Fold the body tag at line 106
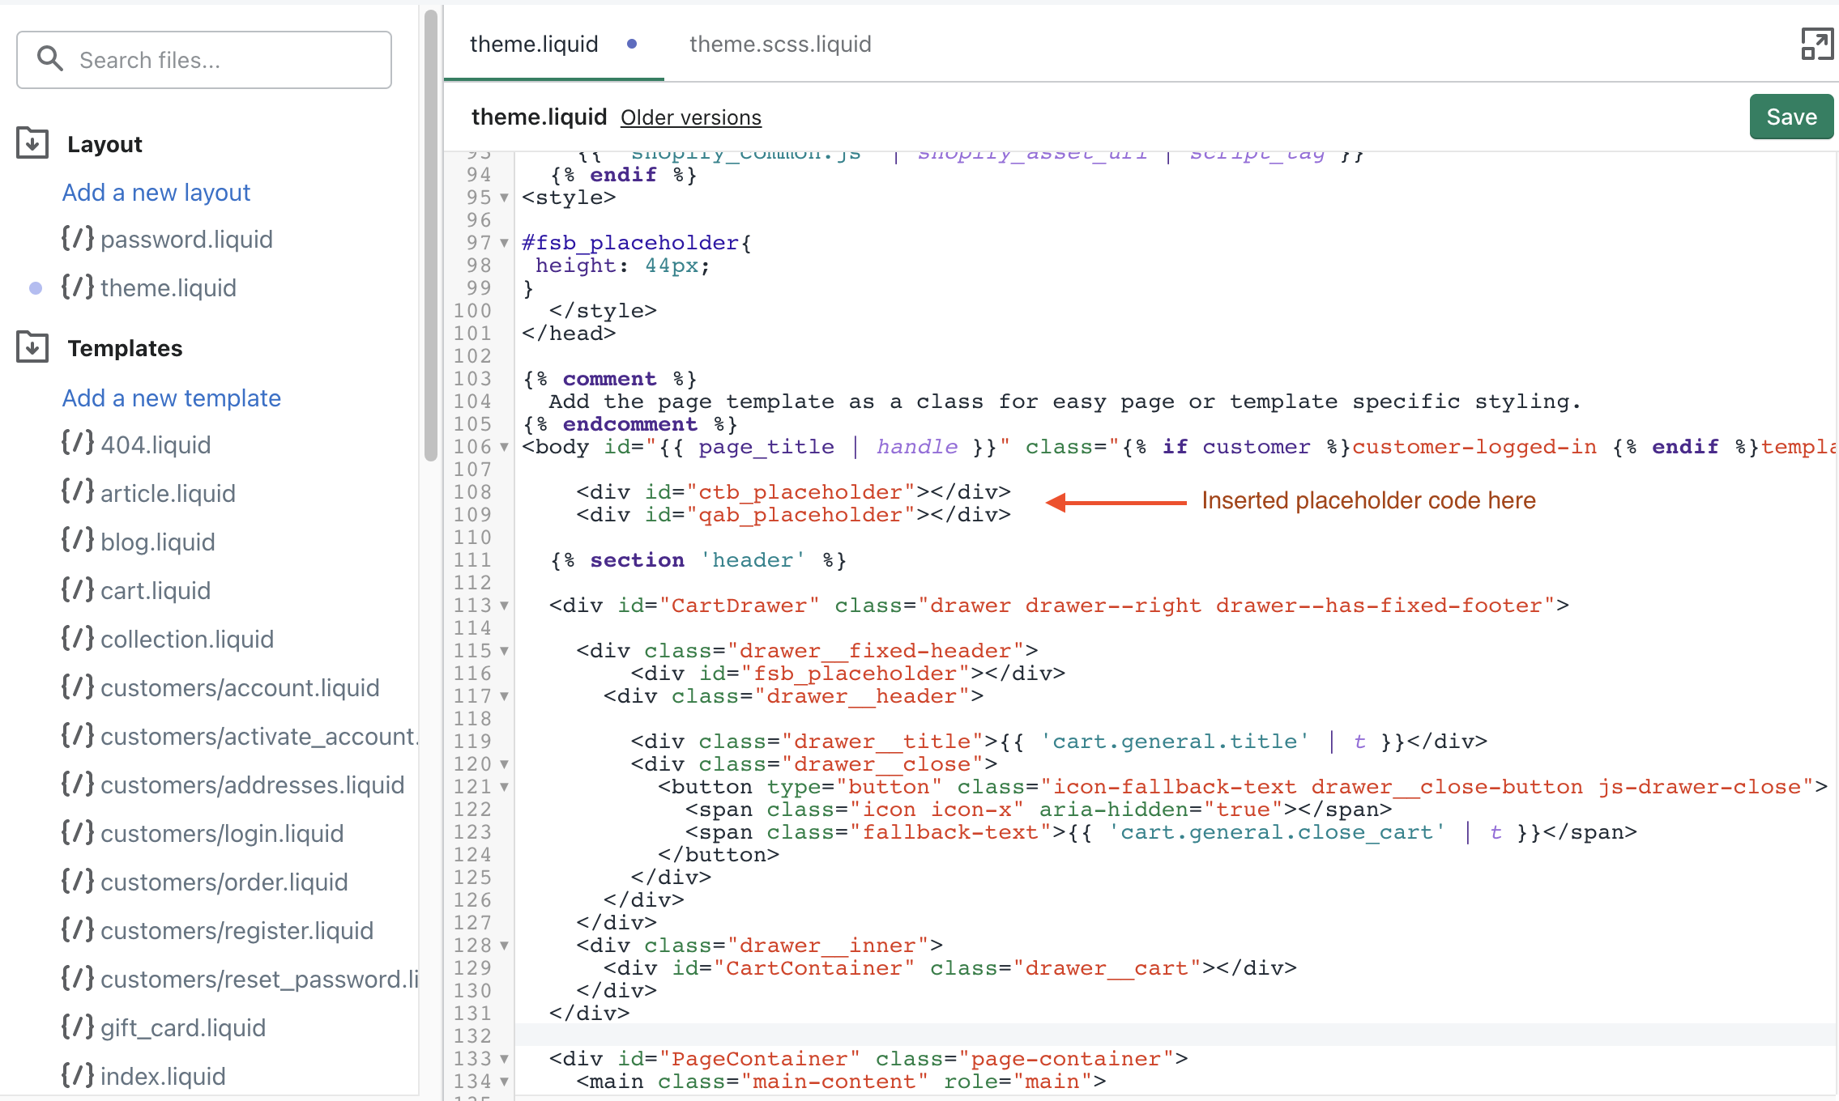The image size is (1839, 1101). [x=505, y=447]
